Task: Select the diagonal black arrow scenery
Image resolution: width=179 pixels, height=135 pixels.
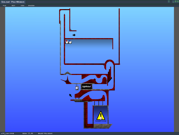Action: [x=71, y=95]
